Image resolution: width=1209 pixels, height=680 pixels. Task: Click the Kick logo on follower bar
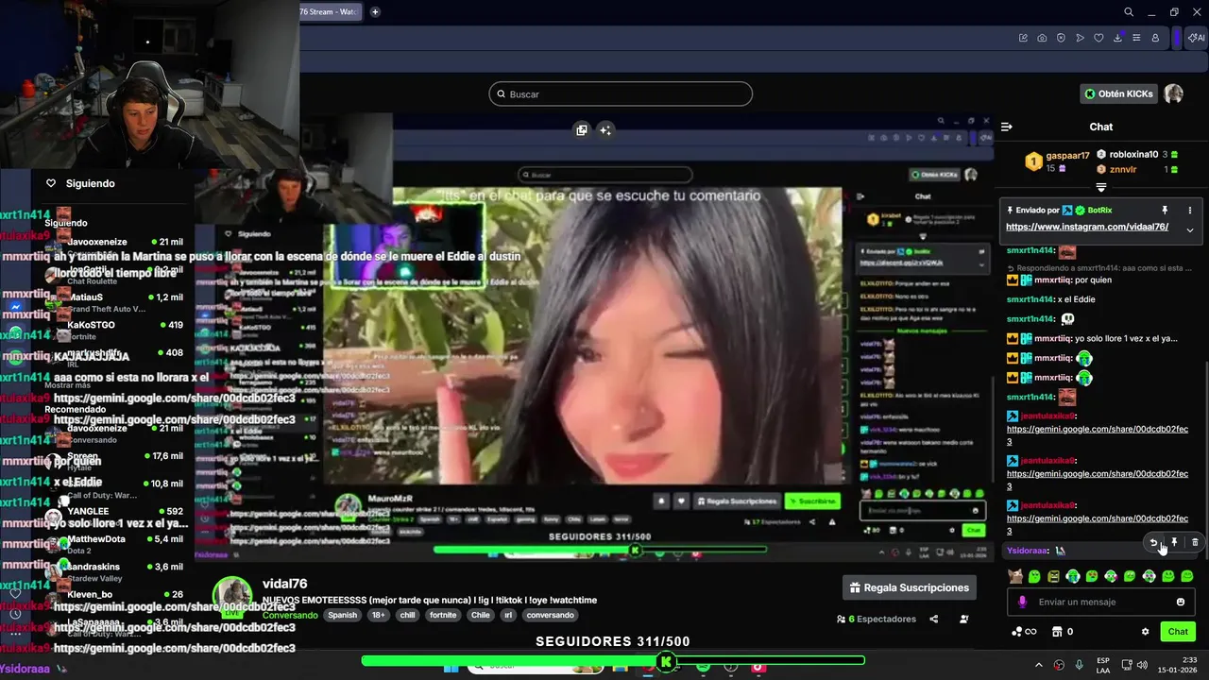[x=666, y=661]
